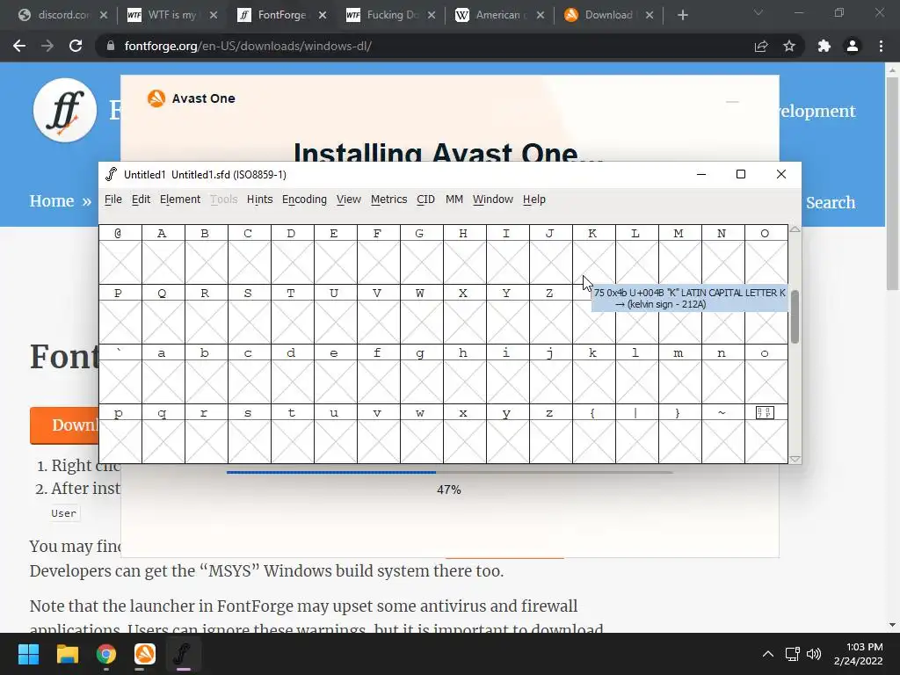Select the glyph slot for lowercase k
Screen dimensions: 900x675
(594, 381)
